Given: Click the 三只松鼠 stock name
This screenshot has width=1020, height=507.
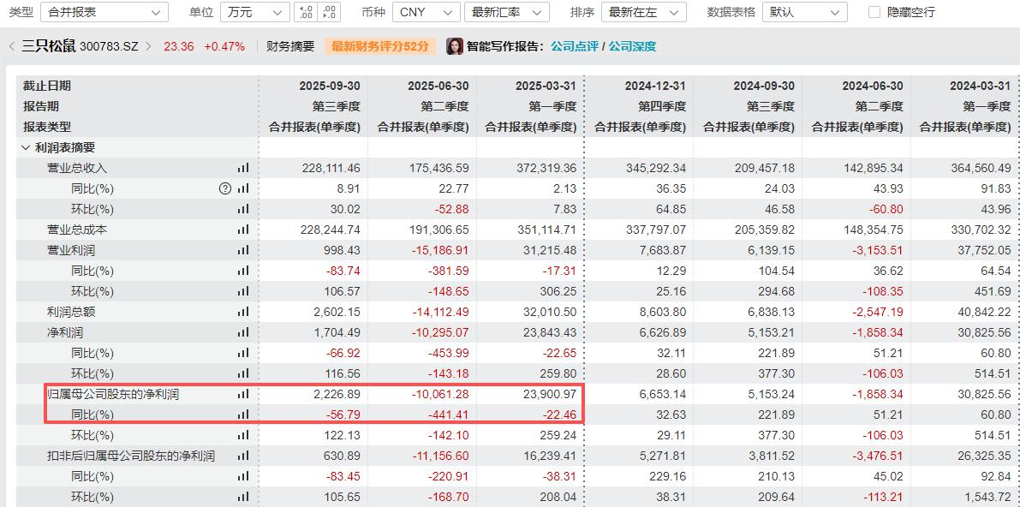Looking at the screenshot, I should click(49, 46).
